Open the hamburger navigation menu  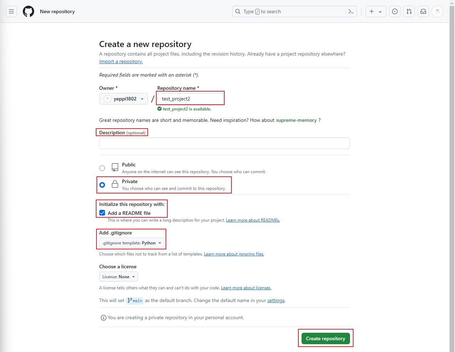(11, 11)
